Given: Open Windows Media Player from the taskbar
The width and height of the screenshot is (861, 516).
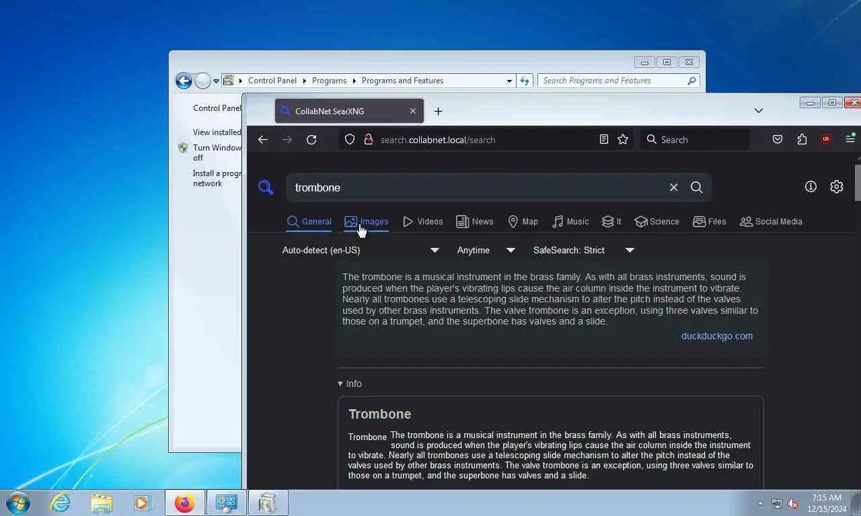Looking at the screenshot, I should 143,503.
